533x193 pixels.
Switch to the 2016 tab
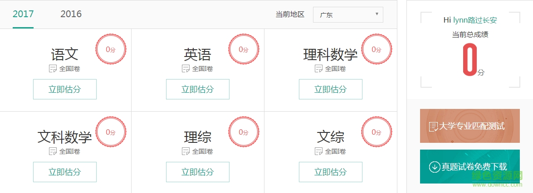[71, 14]
